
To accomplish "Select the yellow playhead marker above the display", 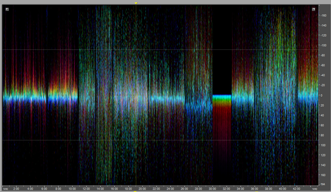I will pos(136,3).
